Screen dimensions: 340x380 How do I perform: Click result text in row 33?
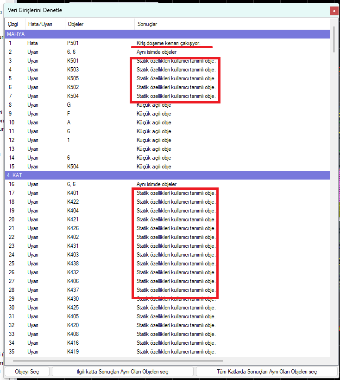(176, 334)
